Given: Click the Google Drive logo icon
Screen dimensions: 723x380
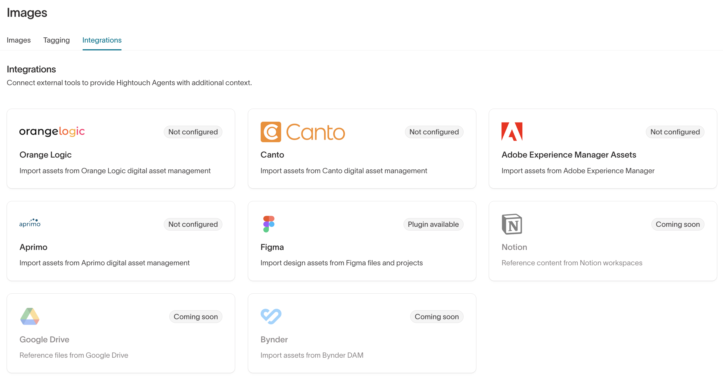Looking at the screenshot, I should point(30,316).
